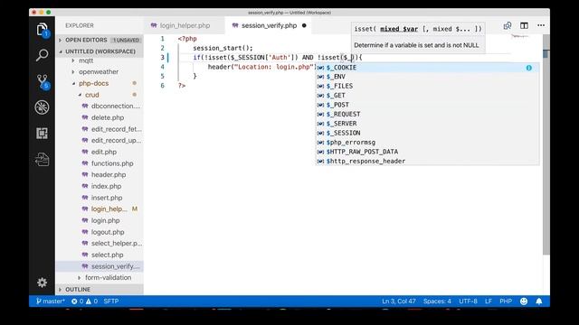Choose $_REQUEST from suggestions
579x325 pixels.
(428, 115)
